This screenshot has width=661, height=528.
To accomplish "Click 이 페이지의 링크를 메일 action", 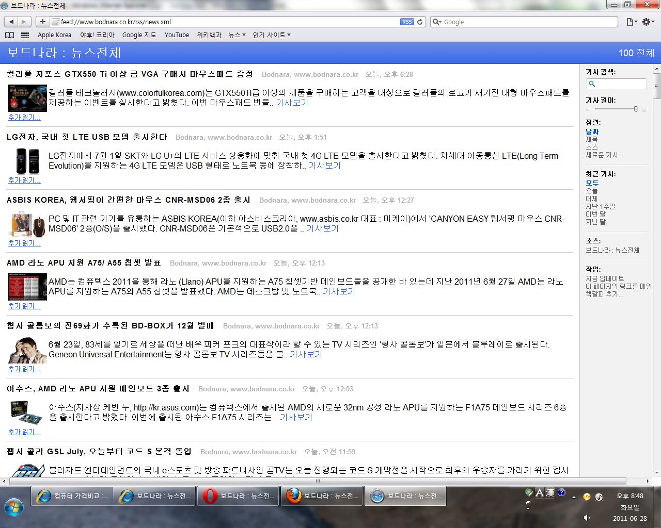I will tap(619, 286).
